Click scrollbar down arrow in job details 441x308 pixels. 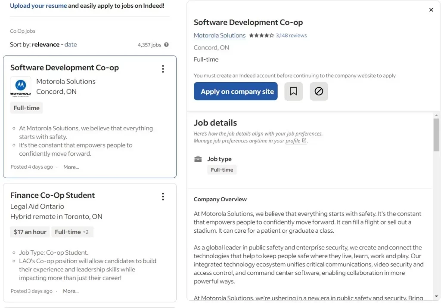(436, 296)
